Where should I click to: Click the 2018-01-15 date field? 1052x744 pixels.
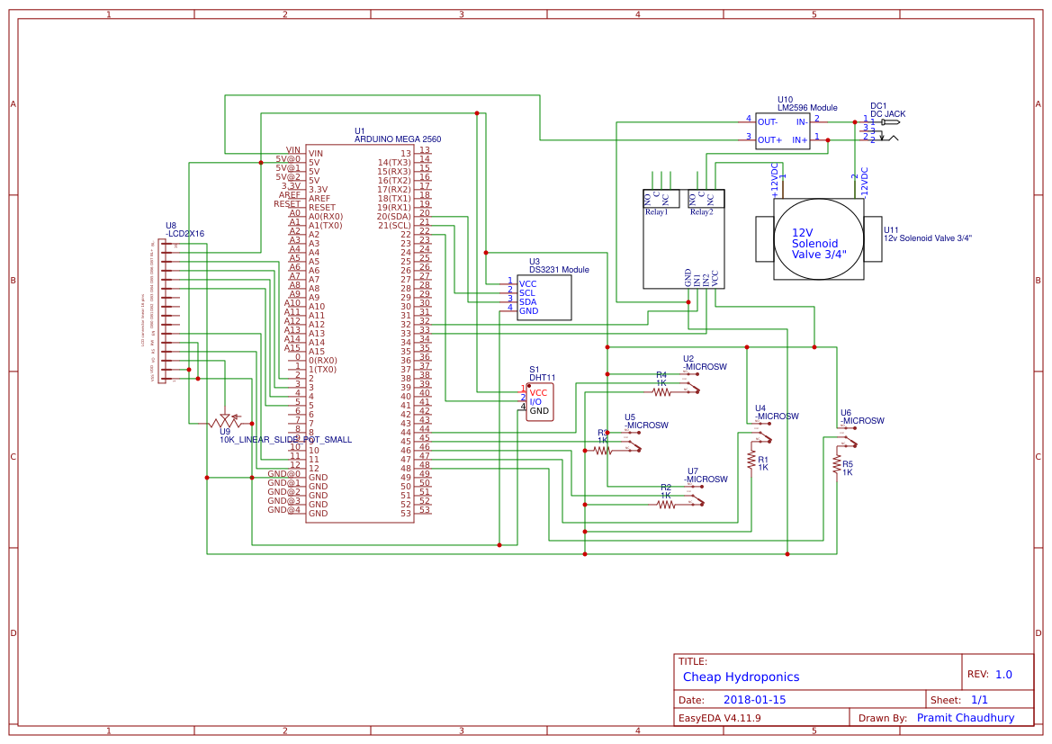click(757, 698)
